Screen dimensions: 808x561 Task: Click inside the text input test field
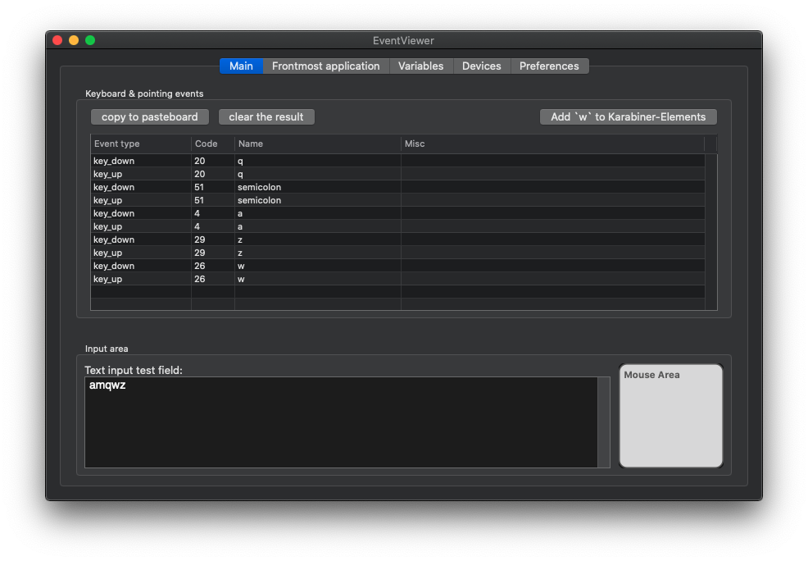341,422
